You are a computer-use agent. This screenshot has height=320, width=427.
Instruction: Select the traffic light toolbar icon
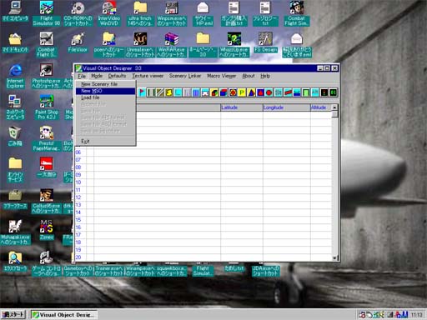pyautogui.click(x=324, y=92)
